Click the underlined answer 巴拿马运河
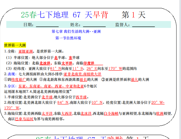Viewport: 181px width, 139px height. coord(24,119)
